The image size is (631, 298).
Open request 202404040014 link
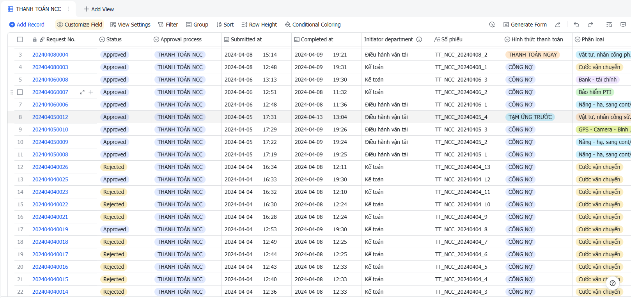coord(50,292)
